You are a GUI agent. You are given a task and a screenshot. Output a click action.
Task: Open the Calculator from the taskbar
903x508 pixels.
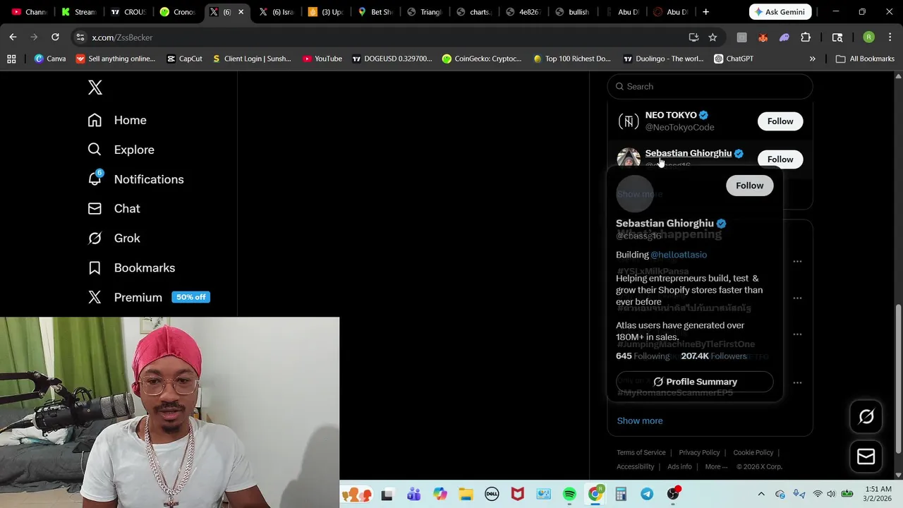point(621,494)
